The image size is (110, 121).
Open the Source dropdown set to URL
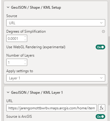[x=56, y=23]
